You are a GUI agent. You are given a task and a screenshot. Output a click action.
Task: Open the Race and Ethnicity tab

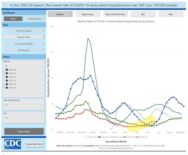115,14
